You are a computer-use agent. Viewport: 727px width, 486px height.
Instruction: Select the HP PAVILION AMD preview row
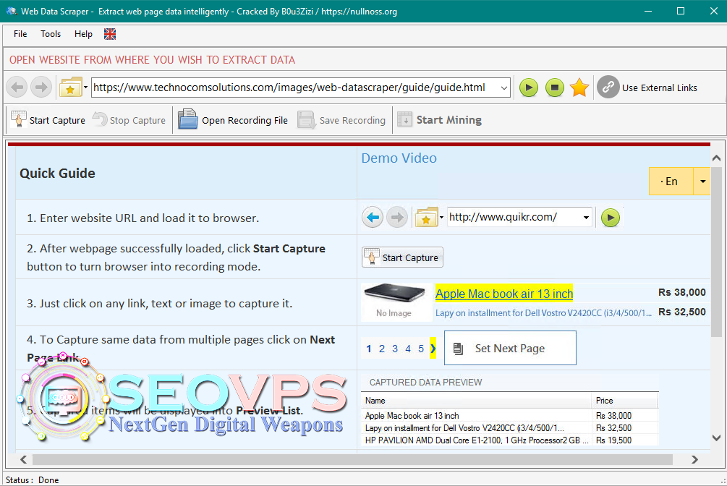(509, 440)
